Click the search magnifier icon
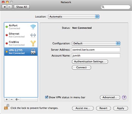Viewport: 132px width, 114px height. 103,7
